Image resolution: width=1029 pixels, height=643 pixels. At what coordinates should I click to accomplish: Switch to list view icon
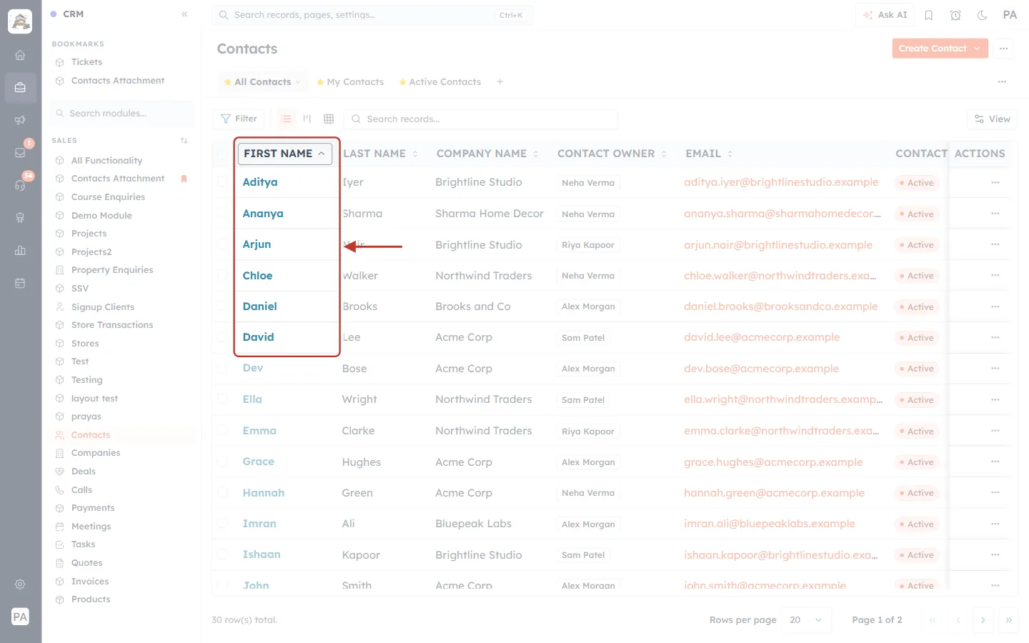point(286,119)
